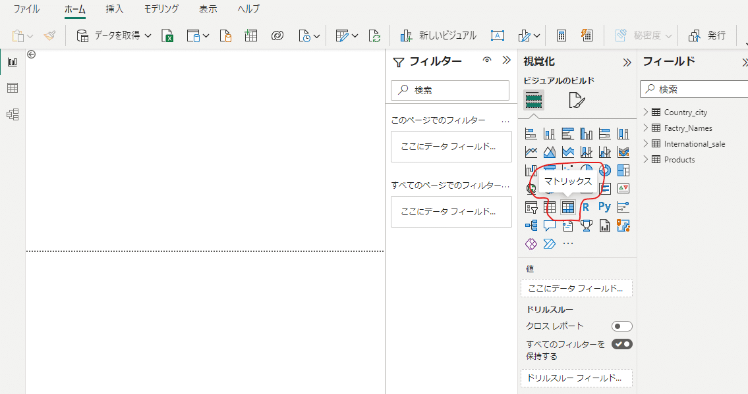Image resolution: width=748 pixels, height=394 pixels.
Task: Select the trophy goals visual
Action: tap(587, 226)
